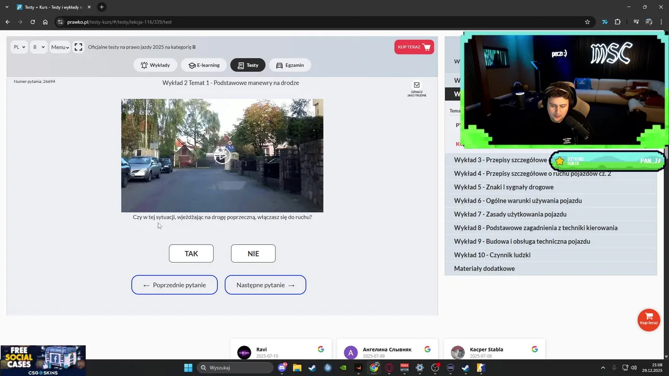669x376 pixels.
Task: Answer TAK to the question
Action: 191,253
